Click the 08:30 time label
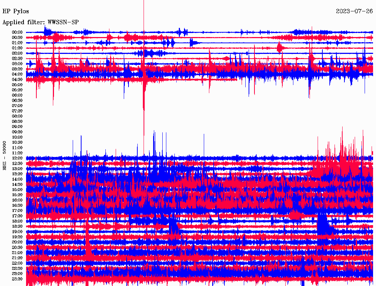Screen dimensions: 376x286 (17, 121)
